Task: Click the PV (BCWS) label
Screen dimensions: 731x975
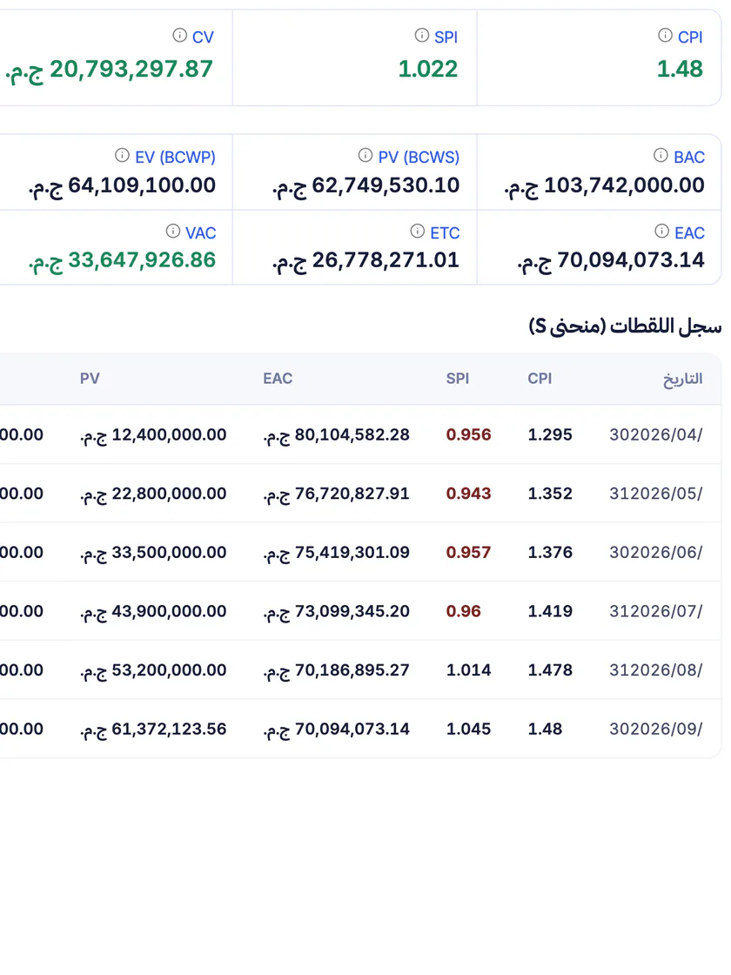Action: tap(419, 158)
